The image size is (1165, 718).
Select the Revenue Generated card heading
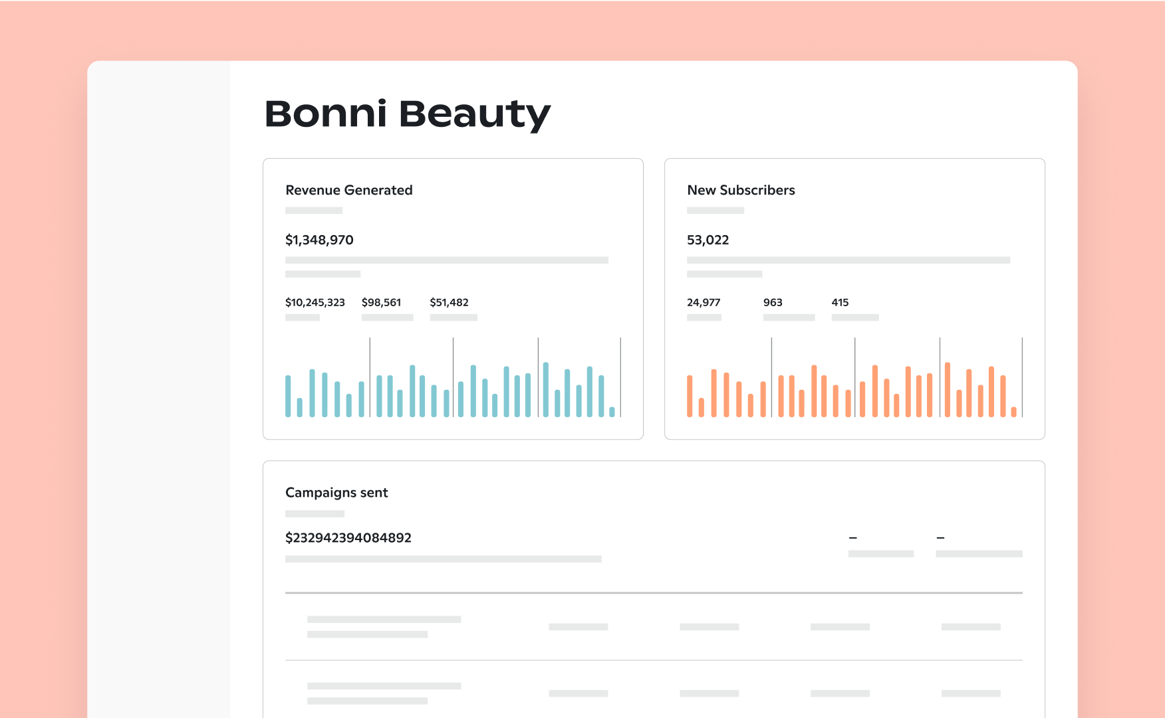[349, 190]
